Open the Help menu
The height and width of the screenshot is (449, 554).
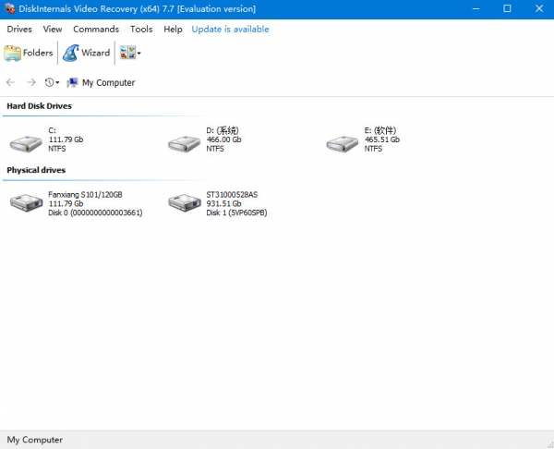click(x=173, y=30)
